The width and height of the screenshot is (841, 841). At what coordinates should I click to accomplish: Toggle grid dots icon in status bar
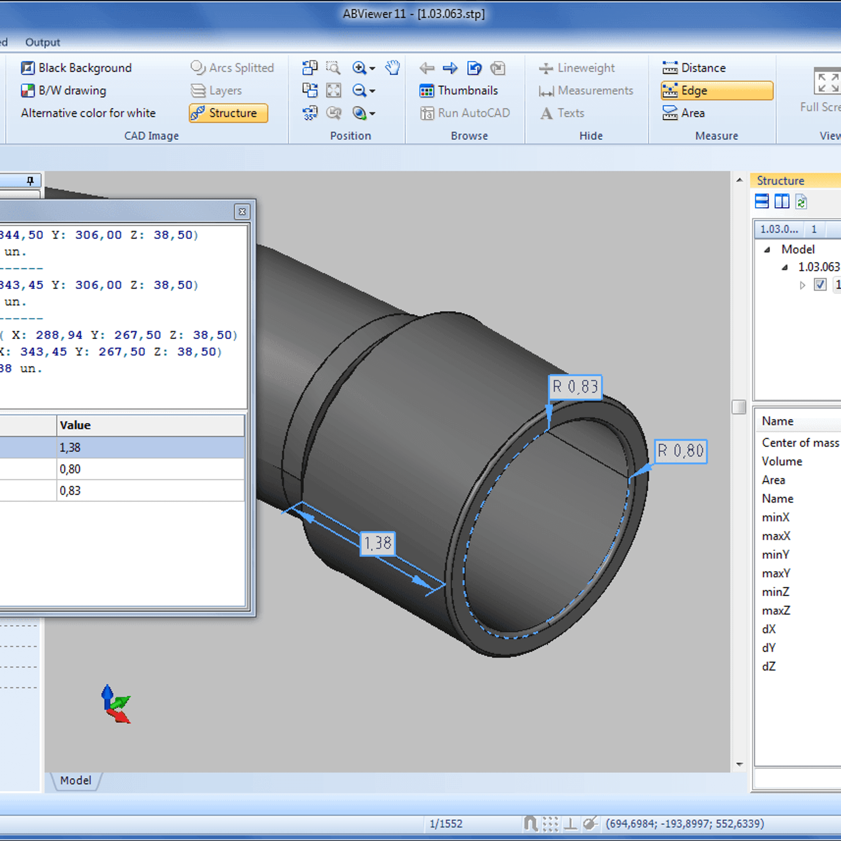click(x=550, y=823)
